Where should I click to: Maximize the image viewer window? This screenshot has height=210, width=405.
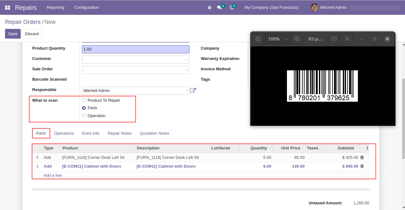pos(375,39)
